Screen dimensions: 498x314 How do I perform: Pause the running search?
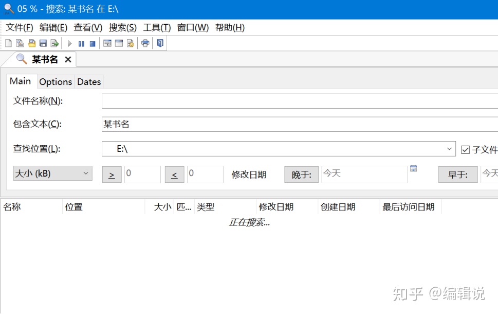click(81, 44)
